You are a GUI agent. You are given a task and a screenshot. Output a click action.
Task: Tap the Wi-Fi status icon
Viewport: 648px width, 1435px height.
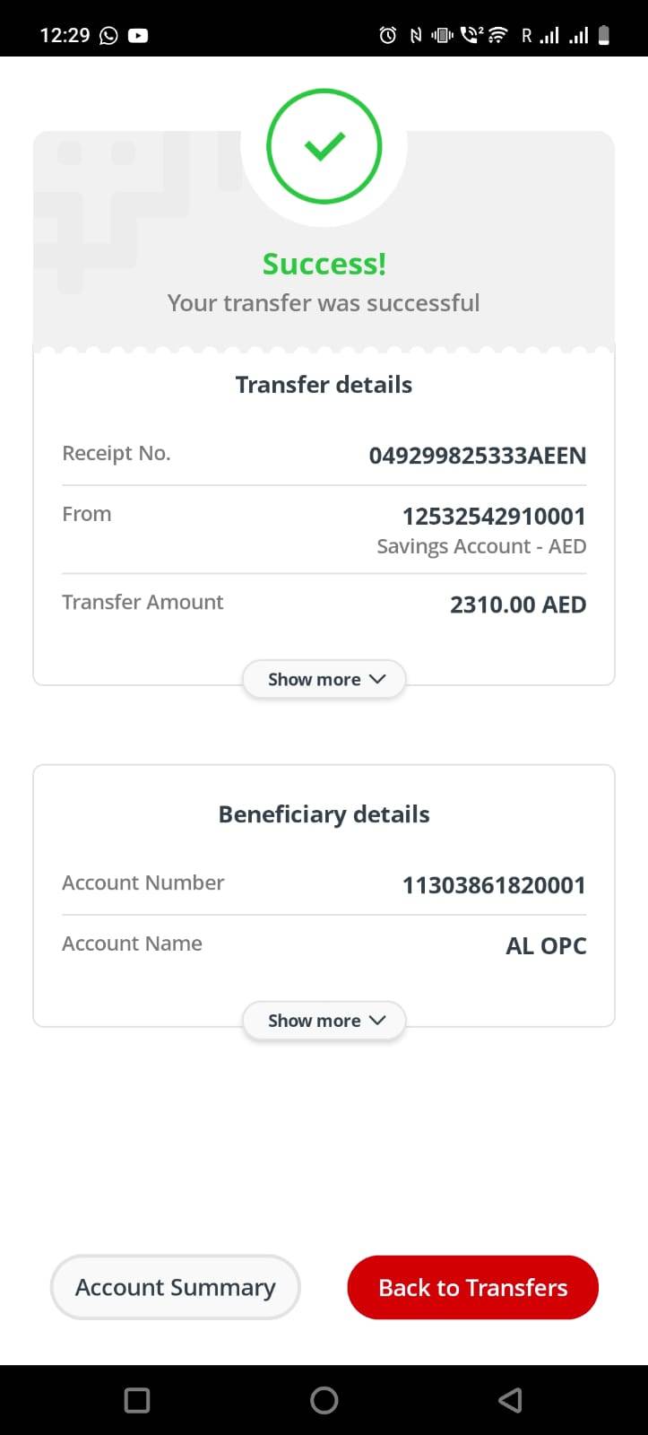click(497, 36)
